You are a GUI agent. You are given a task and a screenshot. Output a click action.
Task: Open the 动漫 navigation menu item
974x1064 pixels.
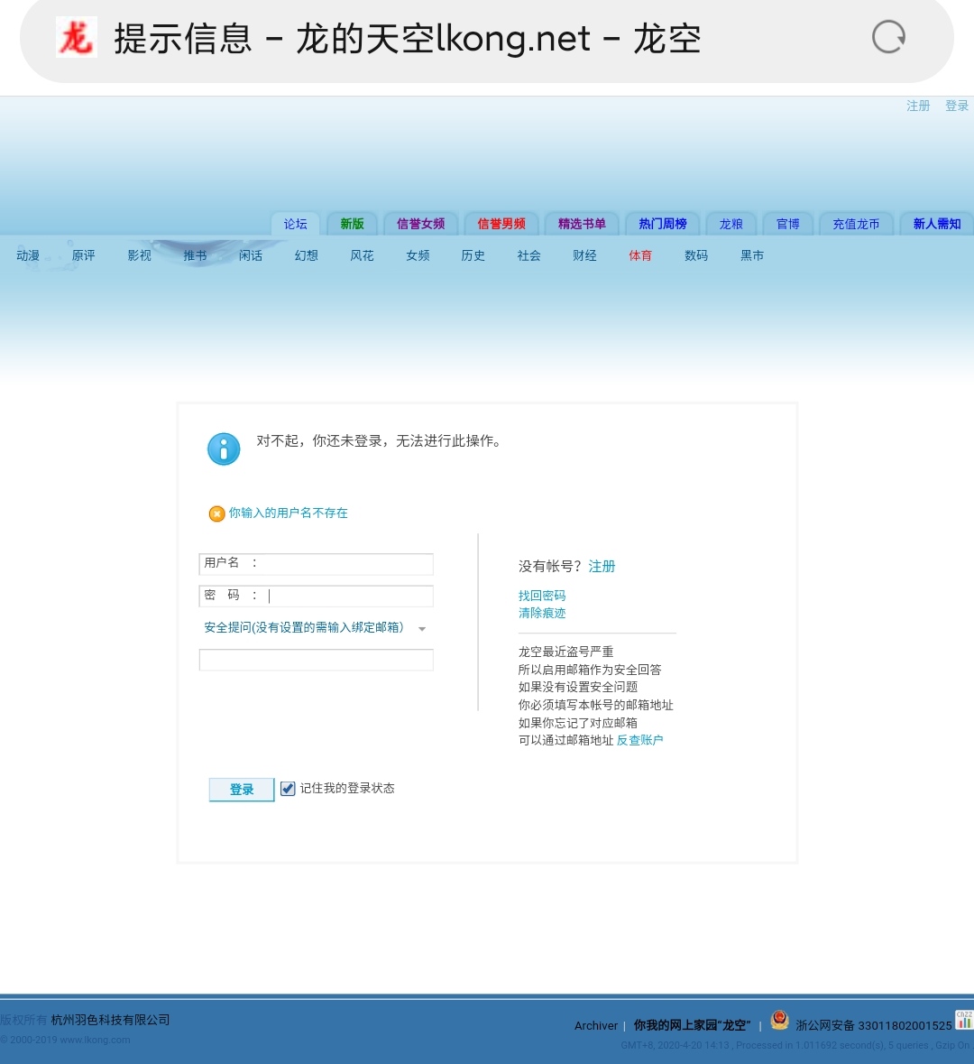(27, 255)
